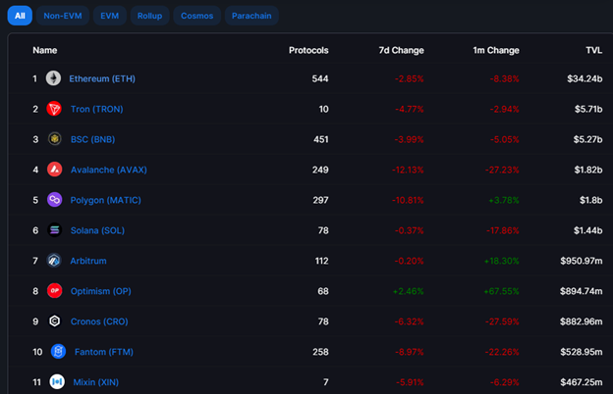Open the BSC (BNB) chain link
The height and width of the screenshot is (394, 613).
92,139
